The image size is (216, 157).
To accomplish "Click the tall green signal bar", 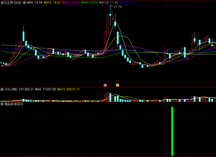I will (172, 131).
